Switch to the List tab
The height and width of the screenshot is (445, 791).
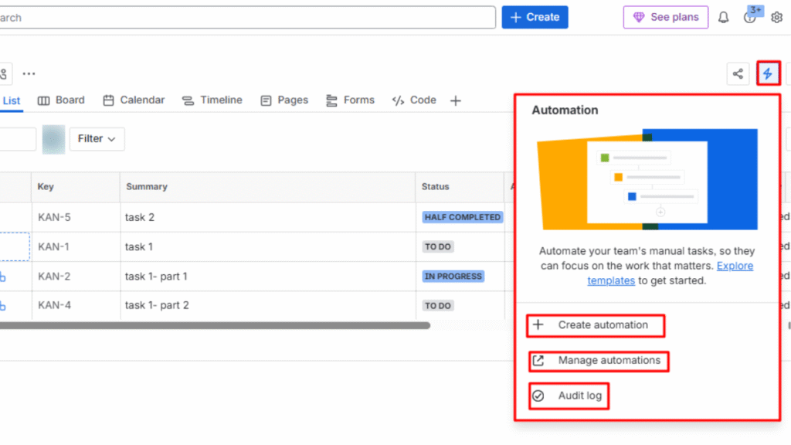pyautogui.click(x=11, y=100)
